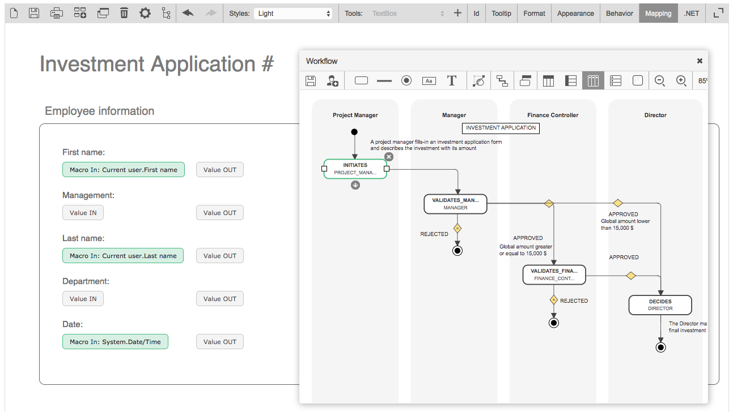
Task: Zoom out of the workflow diagram
Action: pyautogui.click(x=660, y=81)
